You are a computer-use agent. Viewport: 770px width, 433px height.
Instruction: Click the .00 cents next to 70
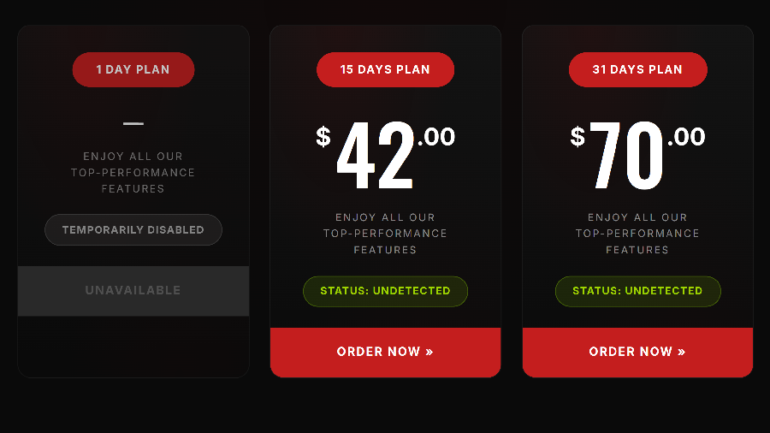[686, 137]
